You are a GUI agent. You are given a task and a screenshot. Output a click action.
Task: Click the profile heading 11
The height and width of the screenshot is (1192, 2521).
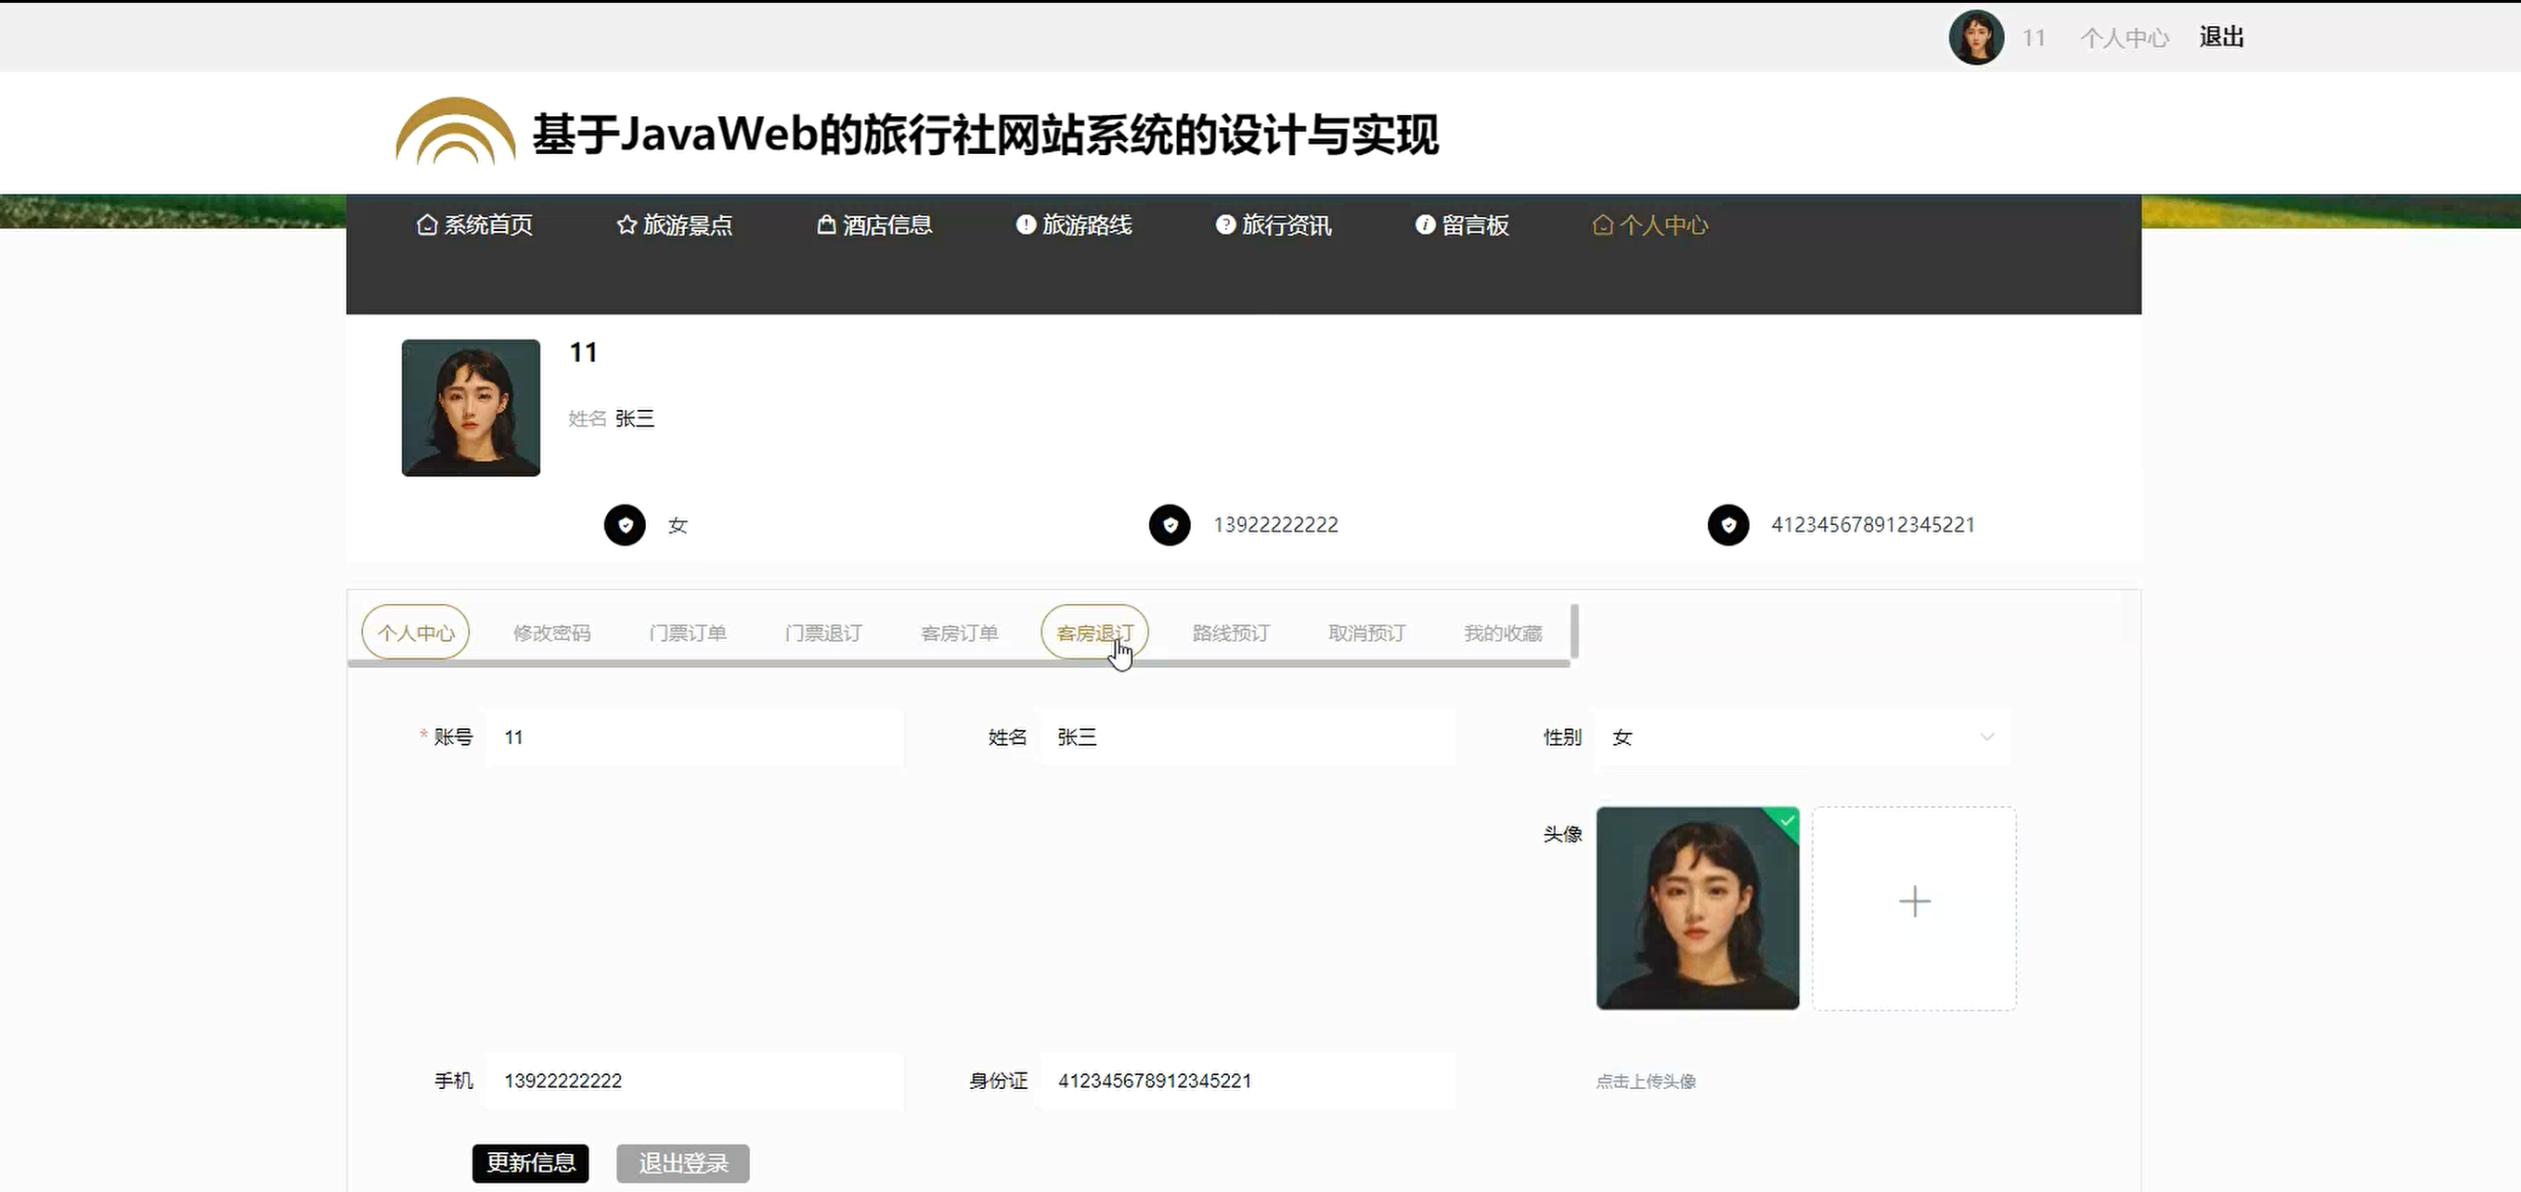(x=583, y=352)
